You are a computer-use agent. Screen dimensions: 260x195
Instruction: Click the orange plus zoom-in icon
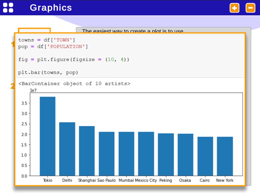click(234, 8)
